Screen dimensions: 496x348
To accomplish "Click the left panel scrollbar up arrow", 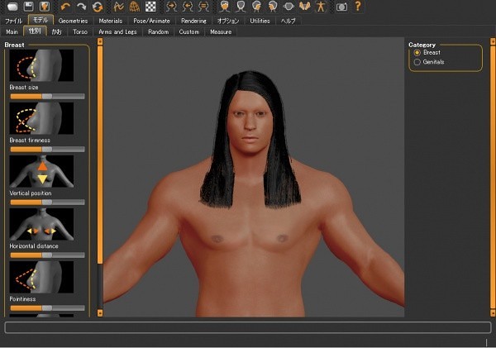I will [100, 41].
